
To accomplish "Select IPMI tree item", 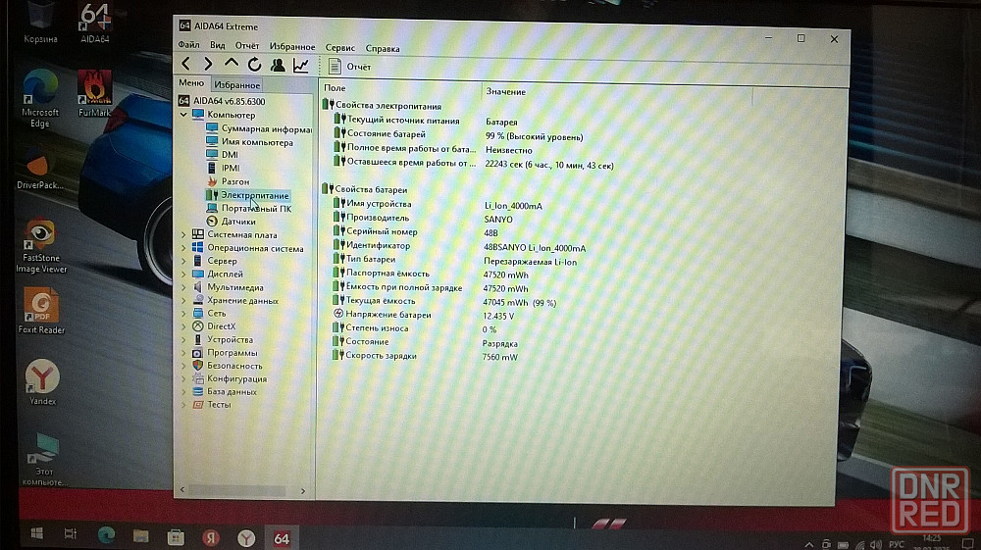I will coord(223,168).
